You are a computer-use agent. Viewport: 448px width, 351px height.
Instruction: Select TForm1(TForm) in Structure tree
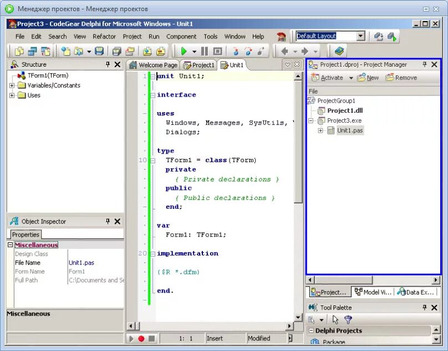[48, 76]
